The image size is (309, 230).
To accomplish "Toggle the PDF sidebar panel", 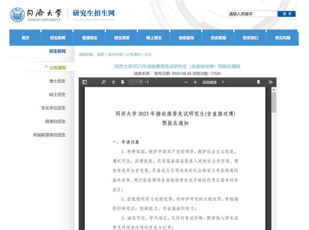I will coord(84,82).
